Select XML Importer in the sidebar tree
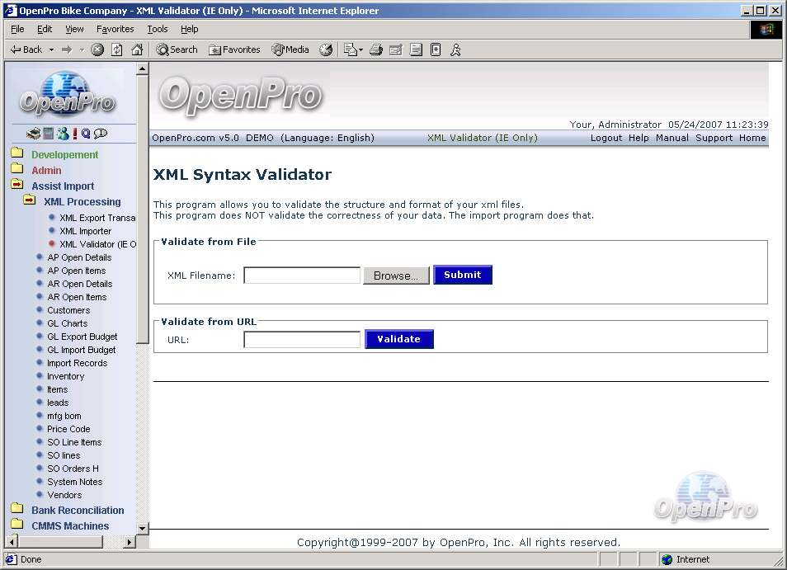Screen dimensions: 787x570 tap(85, 231)
